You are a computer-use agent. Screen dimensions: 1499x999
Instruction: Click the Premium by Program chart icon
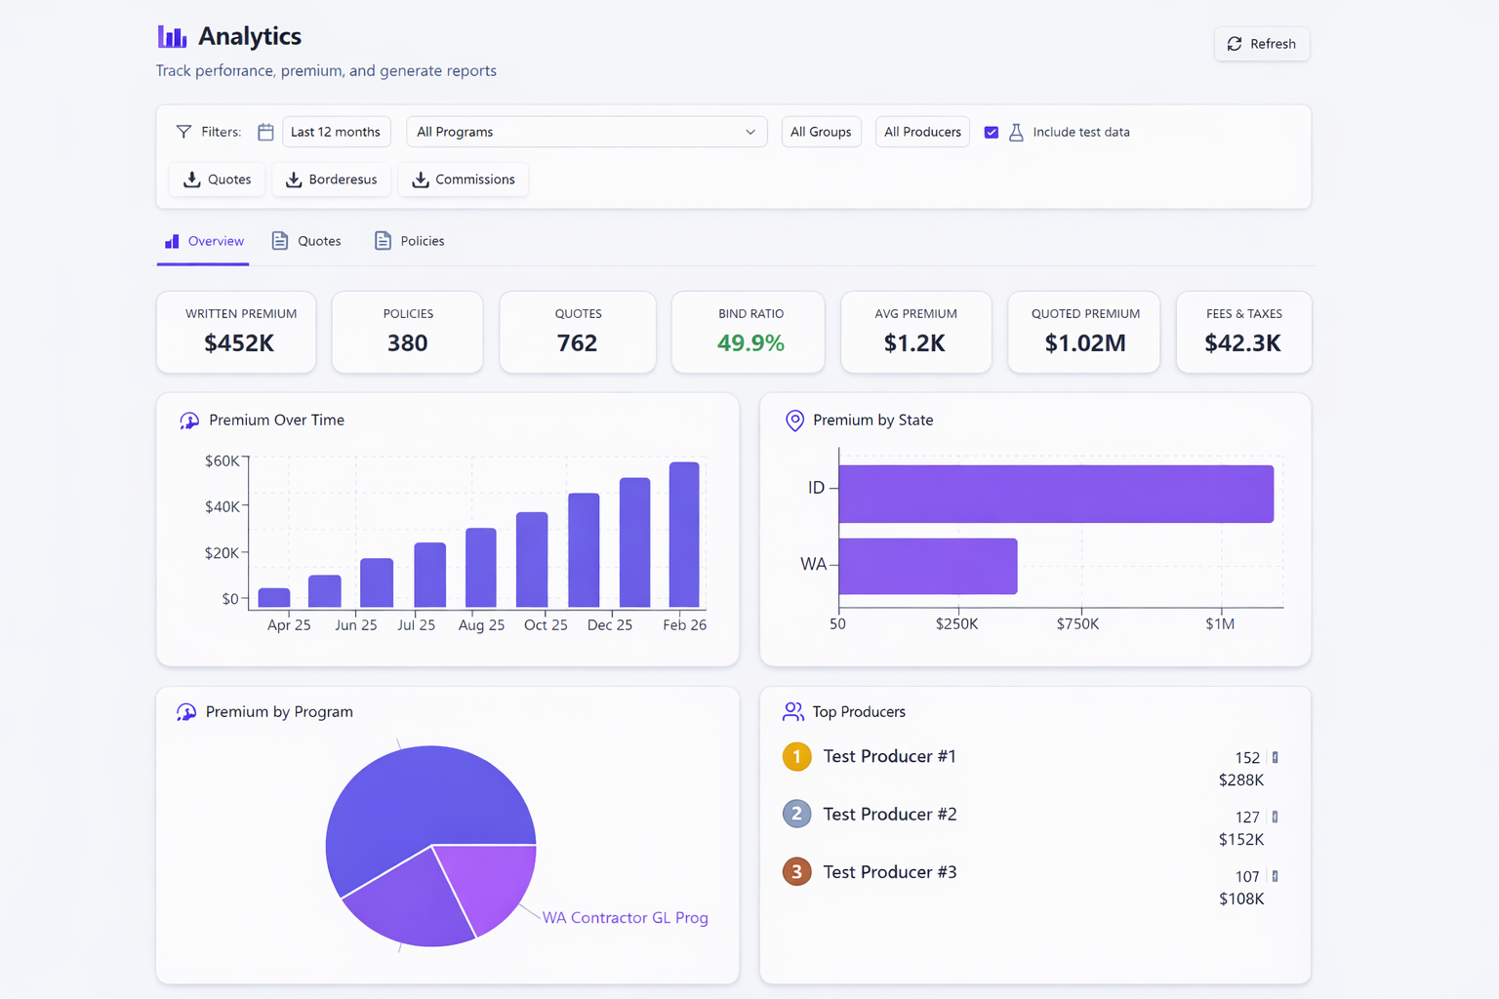pos(185,712)
